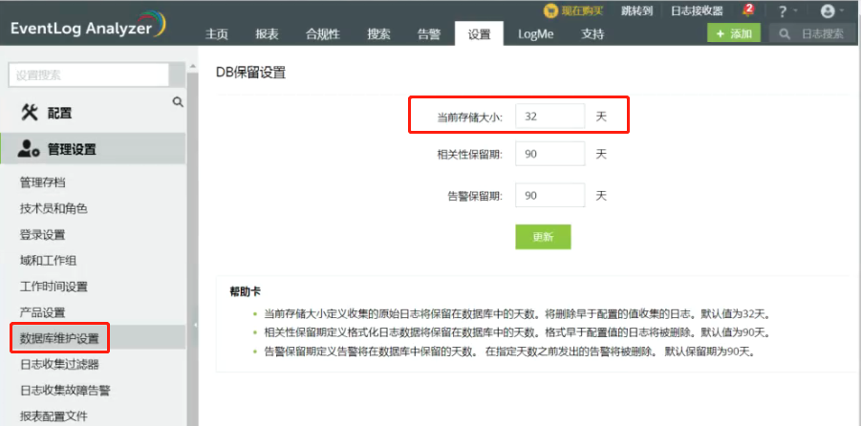Click the 配置 tools icon
861x426 pixels.
click(x=29, y=113)
